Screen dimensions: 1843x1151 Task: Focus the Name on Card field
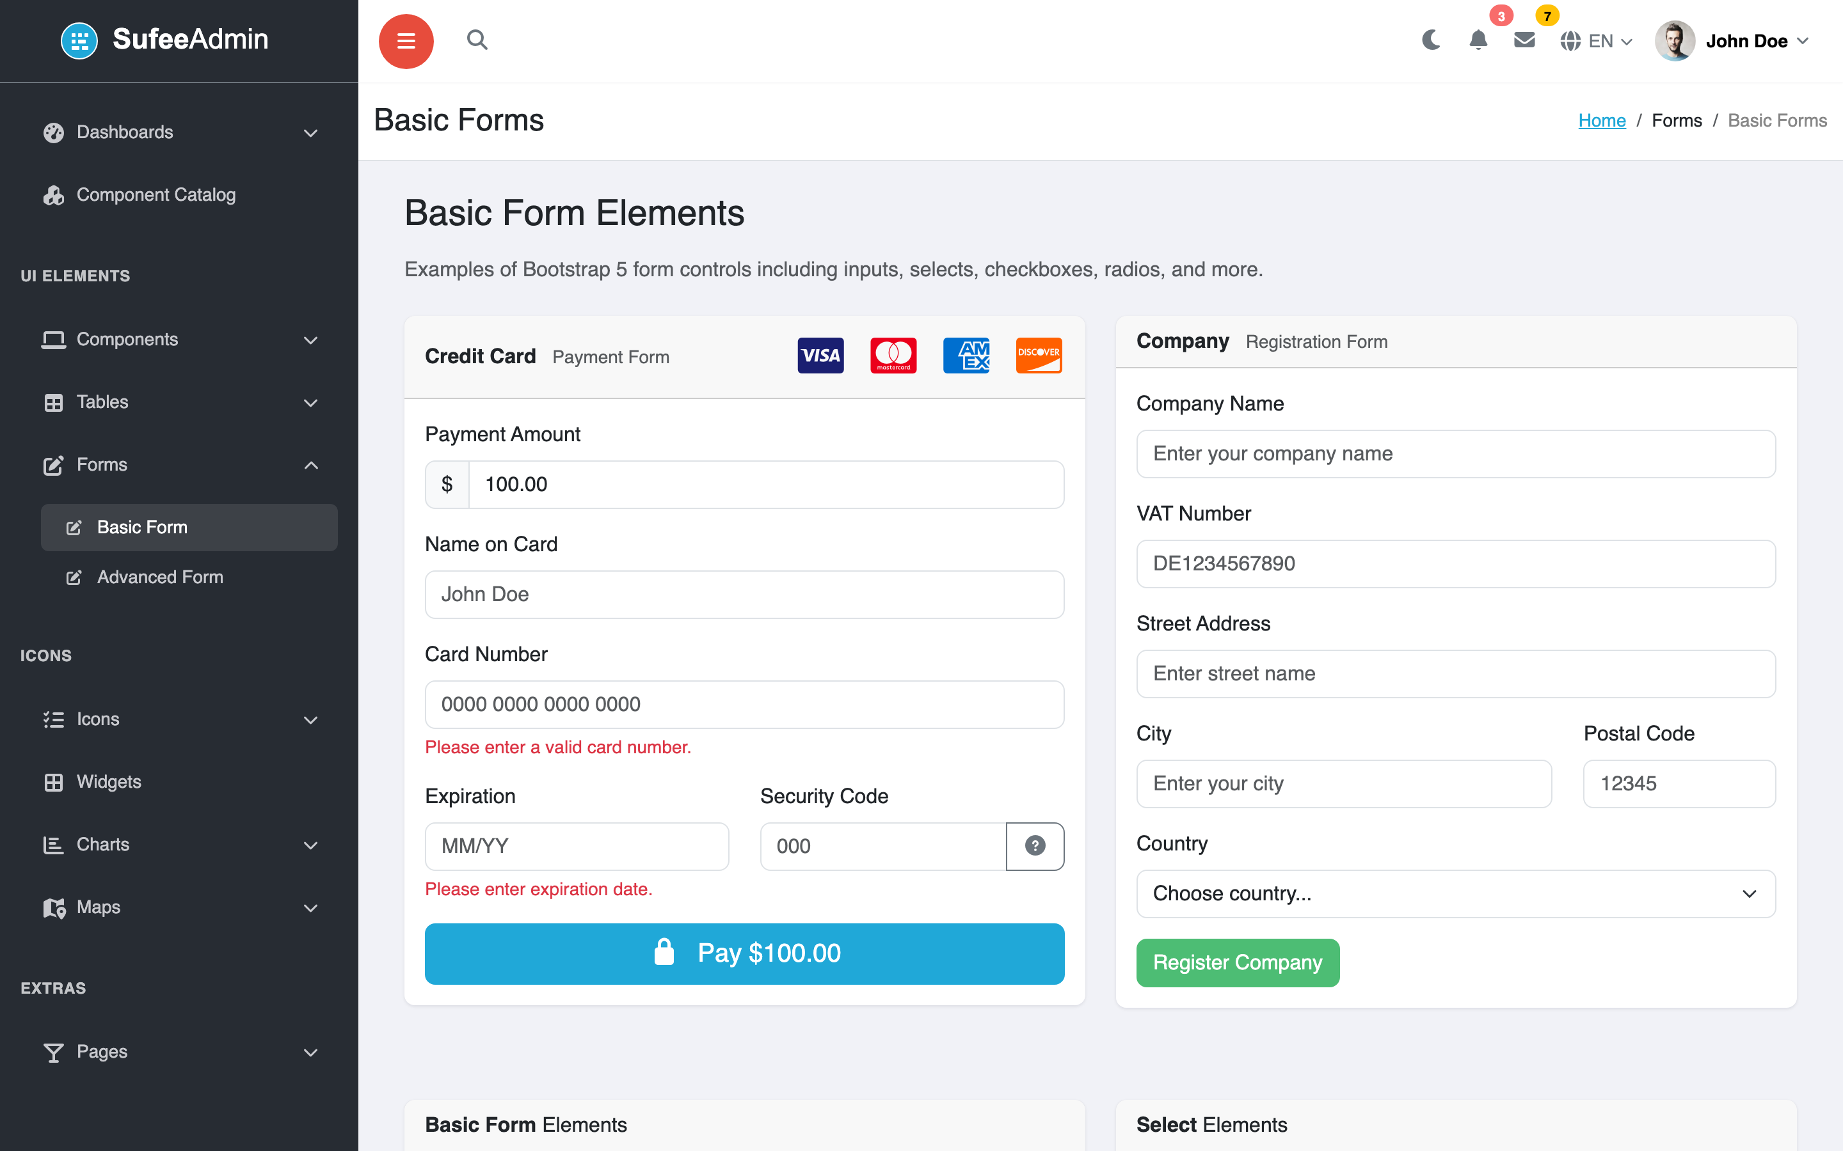click(x=744, y=595)
